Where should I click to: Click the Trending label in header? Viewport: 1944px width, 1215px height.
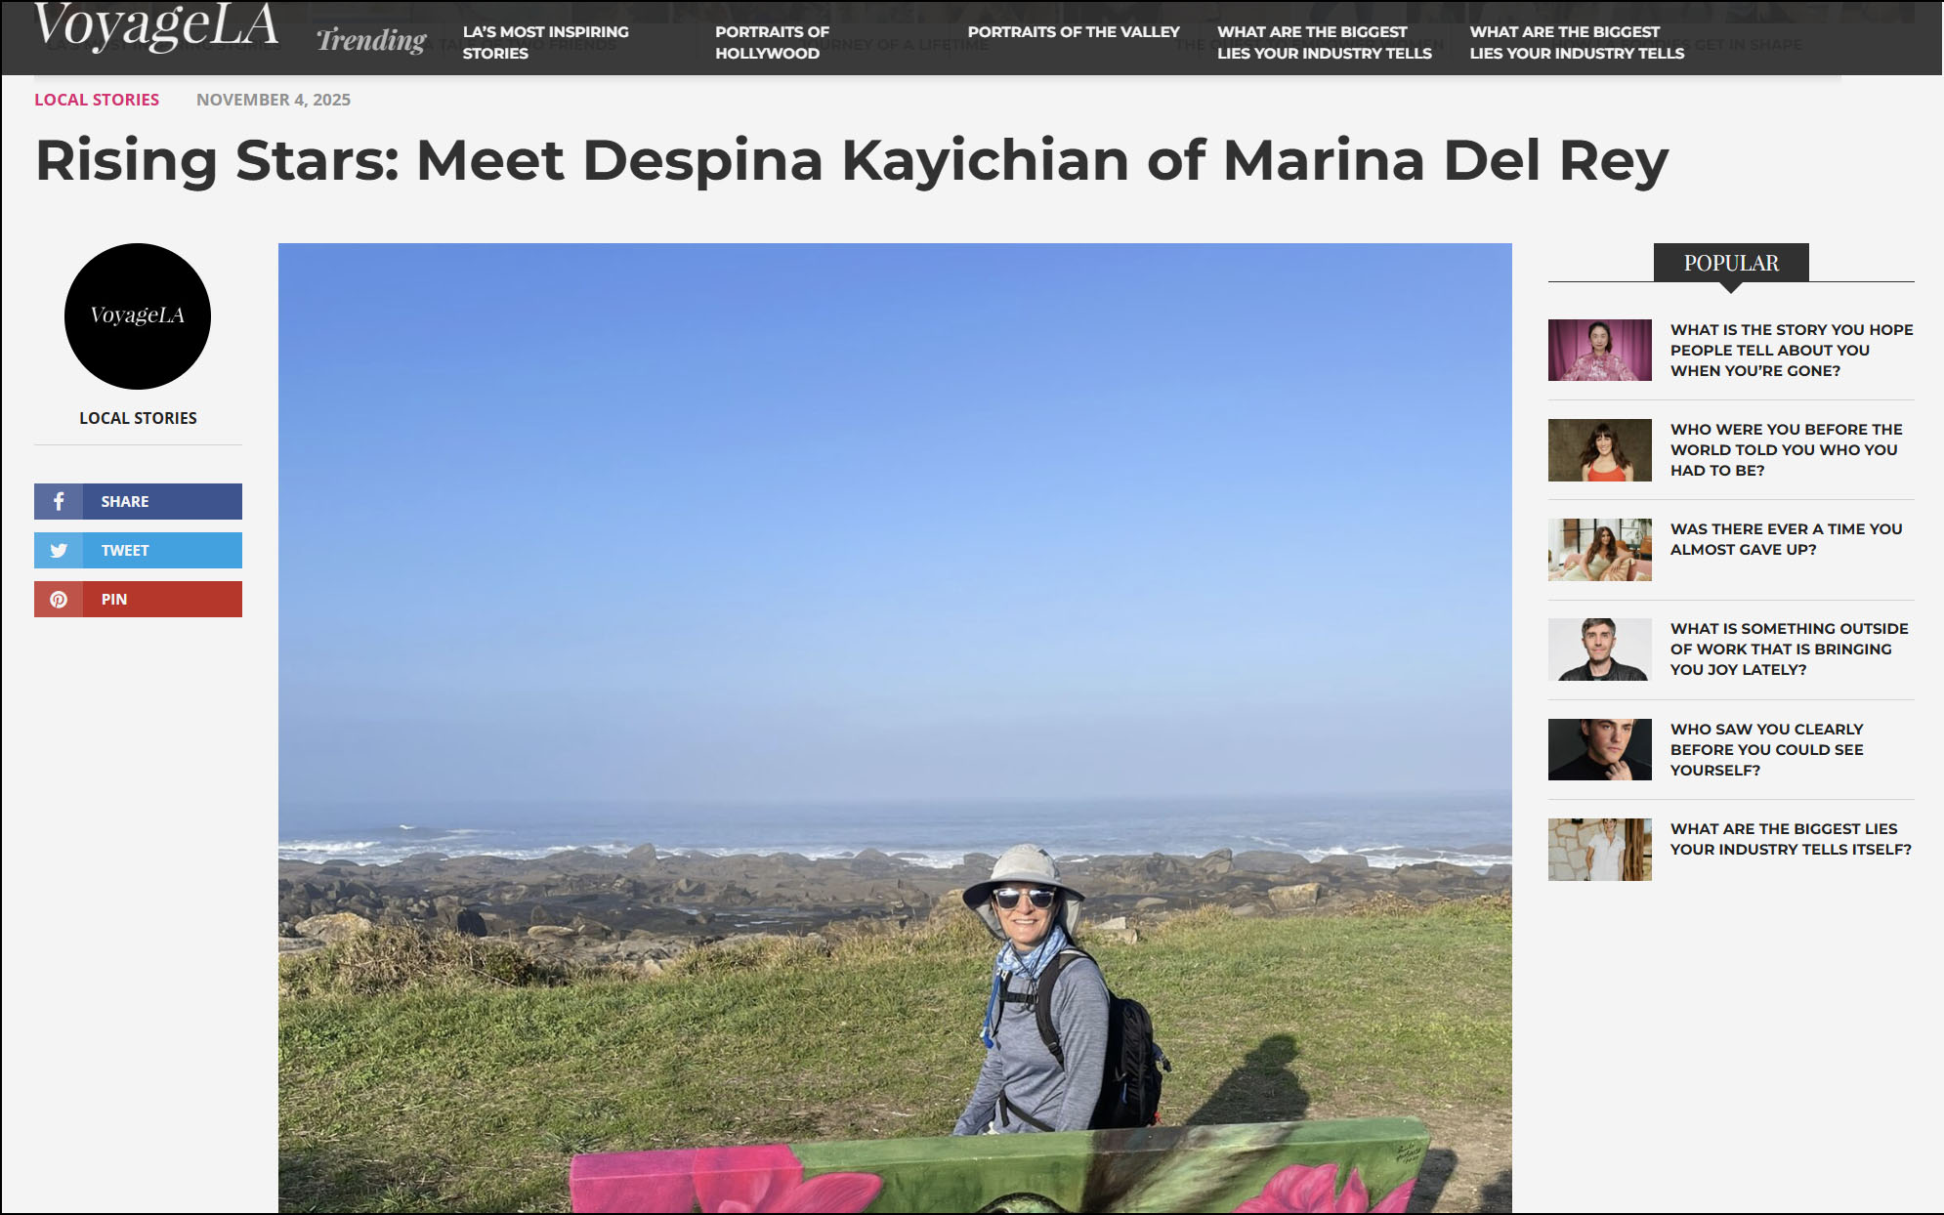371,40
